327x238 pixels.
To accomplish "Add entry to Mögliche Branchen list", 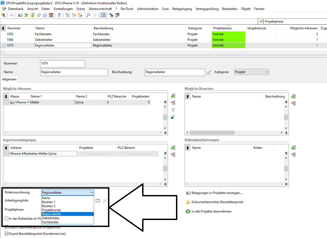I will (293, 96).
